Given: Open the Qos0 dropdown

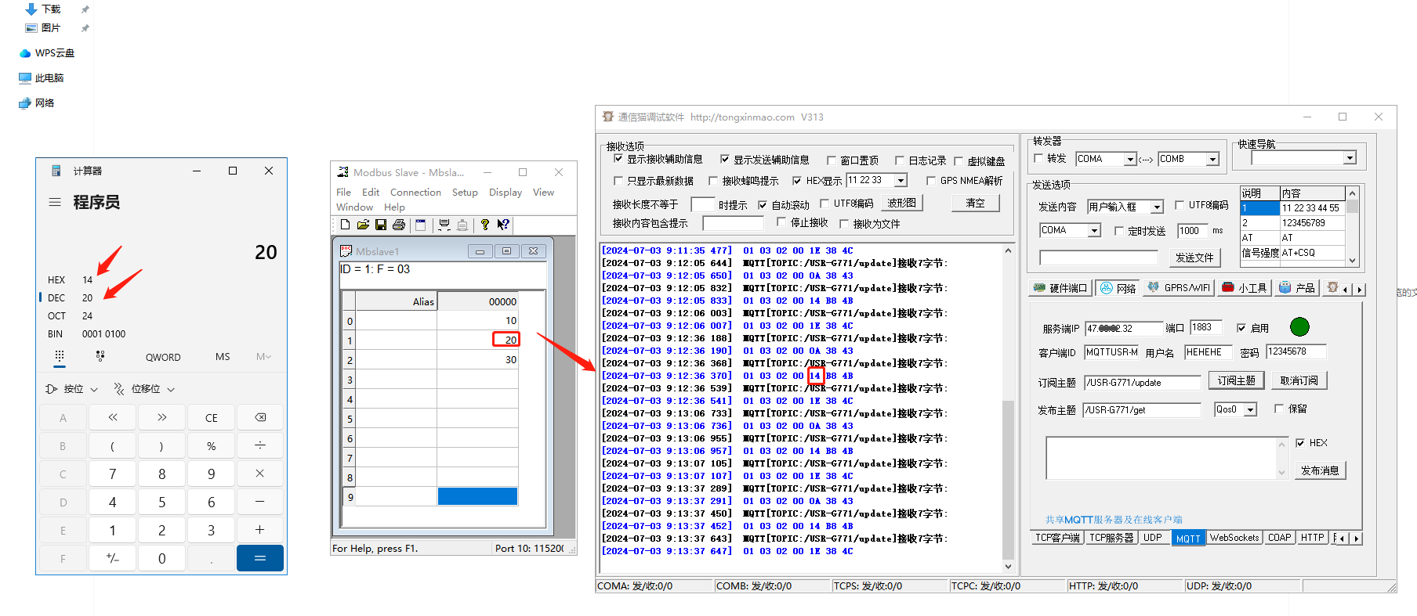Looking at the screenshot, I should click(x=1250, y=410).
